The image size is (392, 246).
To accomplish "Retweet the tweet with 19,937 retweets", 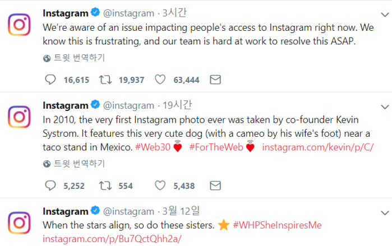I will pyautogui.click(x=105, y=80).
